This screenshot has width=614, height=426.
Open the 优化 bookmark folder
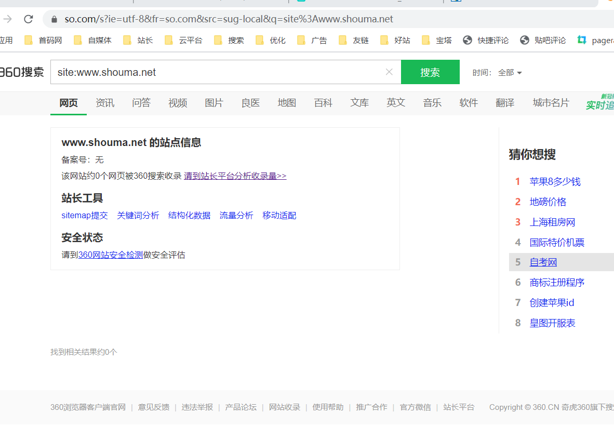(x=271, y=40)
